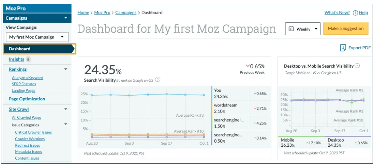The height and width of the screenshot is (167, 375).
Task: Click the Make a Suggestion button
Action: click(346, 29)
